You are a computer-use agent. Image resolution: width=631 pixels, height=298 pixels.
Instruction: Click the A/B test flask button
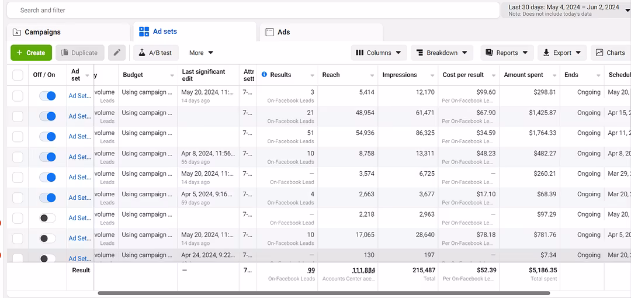click(x=155, y=53)
